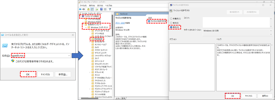Click OK in ウィジェットを許可する dialog
Screen dimensions: 275x100
[x=233, y=96]
